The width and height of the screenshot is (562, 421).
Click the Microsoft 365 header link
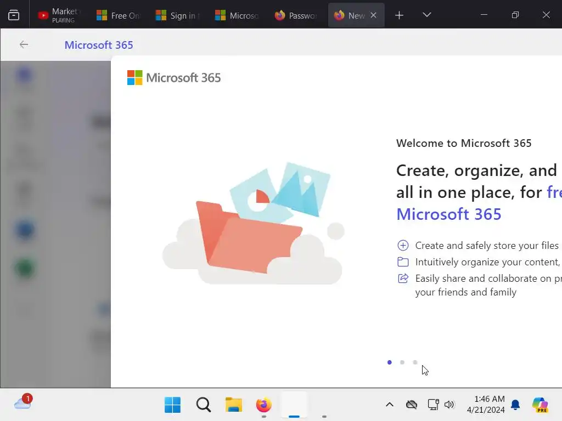(x=99, y=45)
